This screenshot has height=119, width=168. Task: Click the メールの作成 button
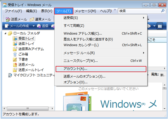pyautogui.click(x=17, y=26)
